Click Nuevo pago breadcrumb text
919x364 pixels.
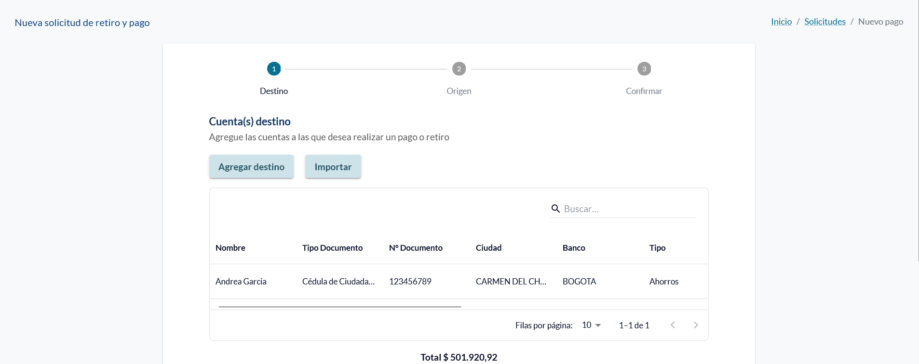click(880, 22)
